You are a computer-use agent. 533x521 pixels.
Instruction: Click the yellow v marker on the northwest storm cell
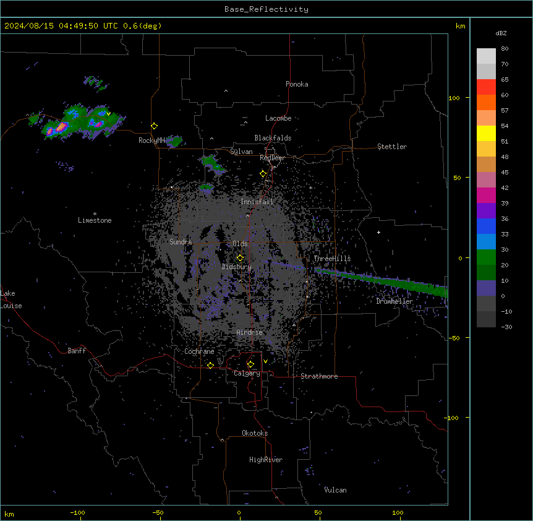pyautogui.click(x=108, y=114)
